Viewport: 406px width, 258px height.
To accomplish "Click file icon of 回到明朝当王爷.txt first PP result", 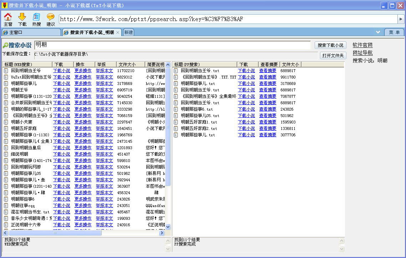I will click(x=176, y=71).
